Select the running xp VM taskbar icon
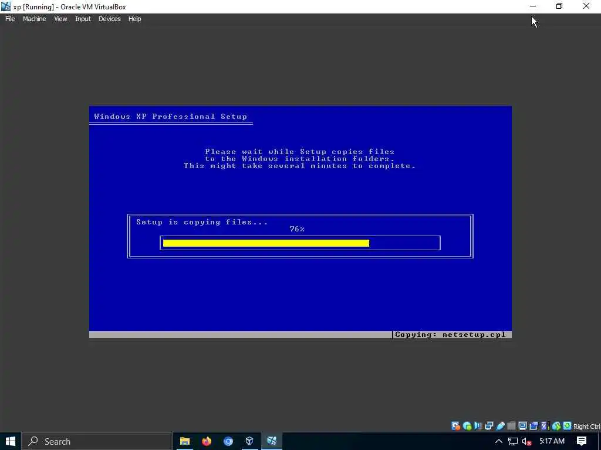This screenshot has height=450, width=601. 272,441
